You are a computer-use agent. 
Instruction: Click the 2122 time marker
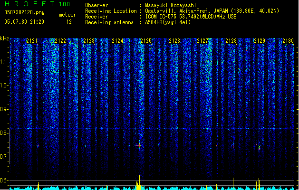pos(60,41)
